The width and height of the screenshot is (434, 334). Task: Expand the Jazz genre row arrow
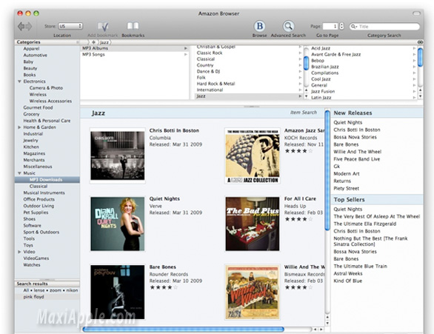(x=300, y=96)
